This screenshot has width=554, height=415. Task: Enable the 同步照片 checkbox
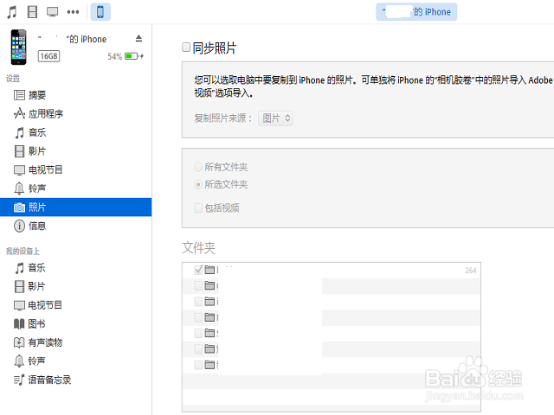[186, 47]
